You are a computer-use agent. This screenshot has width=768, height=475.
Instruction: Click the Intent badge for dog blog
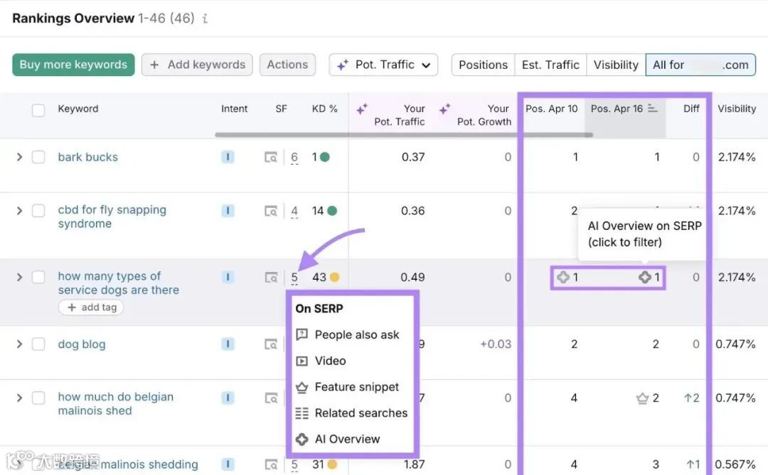click(228, 344)
